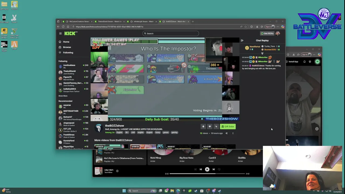
Task: Switch to WsCustomCreations Stream tab
Action: (77, 22)
